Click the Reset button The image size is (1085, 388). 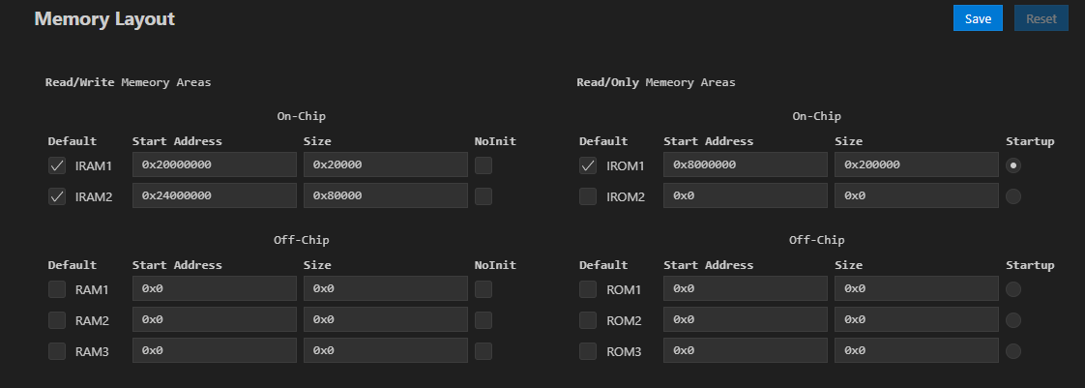click(1041, 18)
